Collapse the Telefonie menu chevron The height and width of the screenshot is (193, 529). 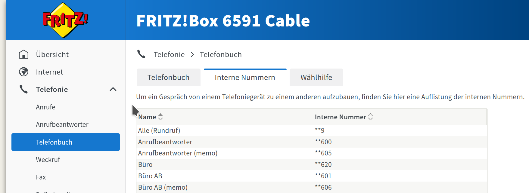point(113,89)
